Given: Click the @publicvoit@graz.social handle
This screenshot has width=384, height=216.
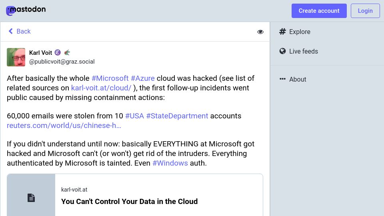Looking at the screenshot, I should click(x=62, y=62).
